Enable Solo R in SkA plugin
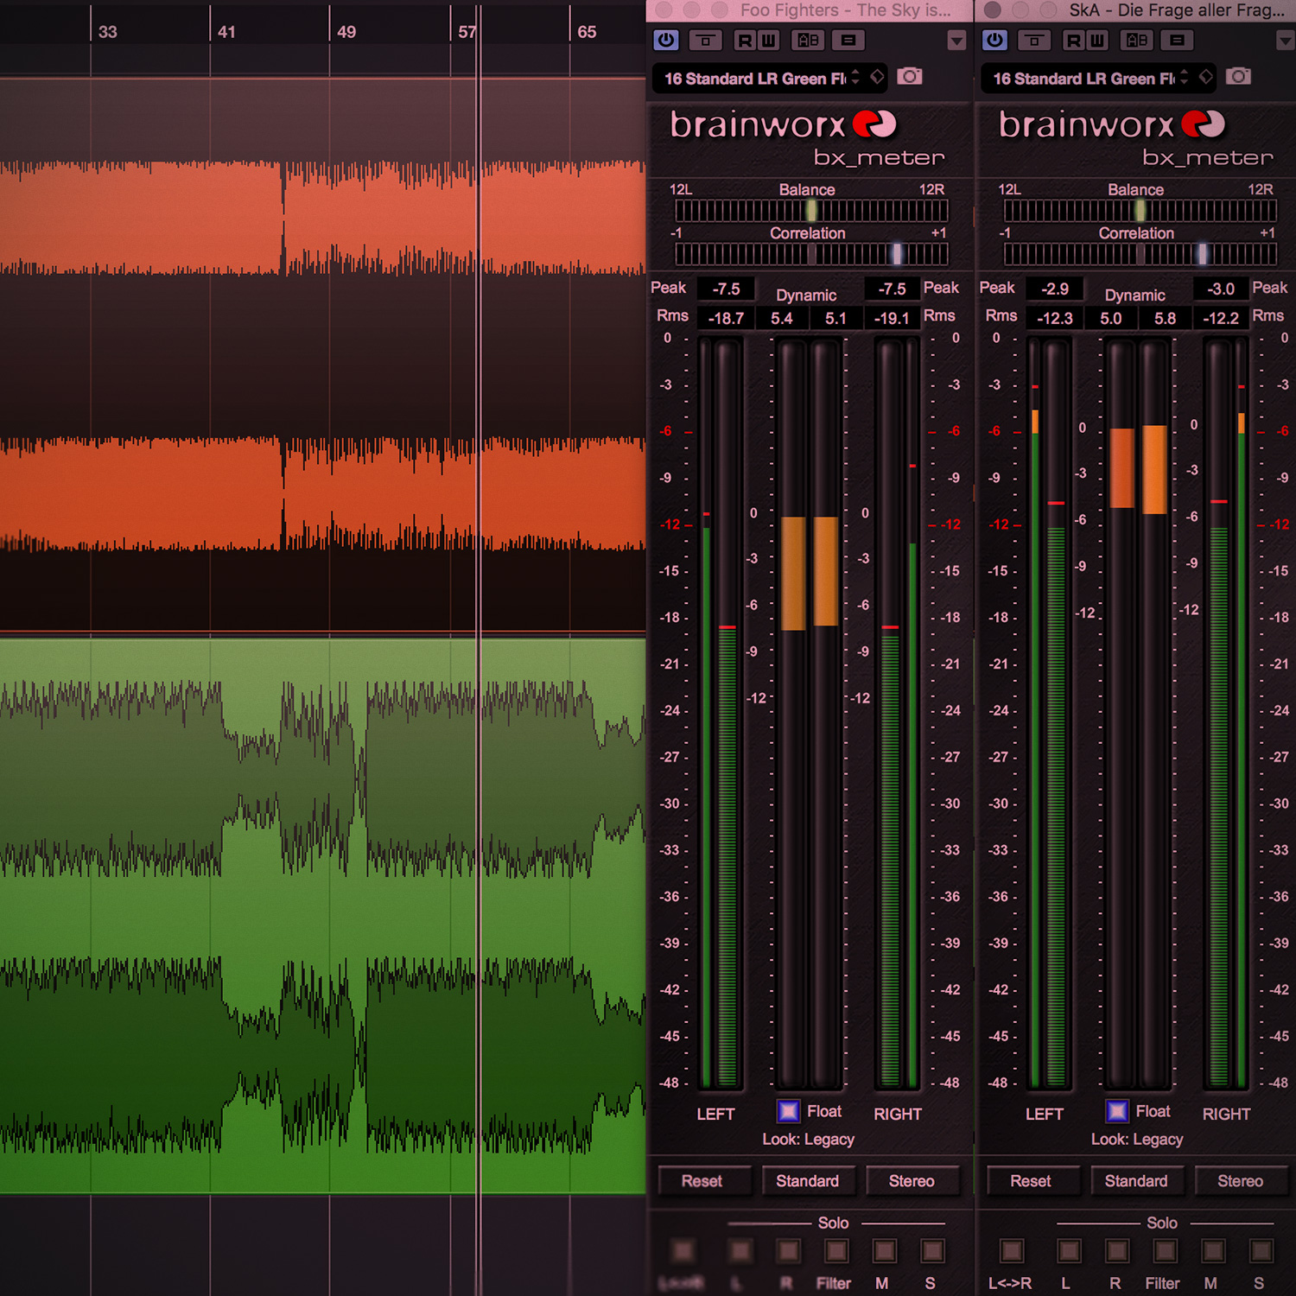The width and height of the screenshot is (1296, 1296). pos(1117,1250)
